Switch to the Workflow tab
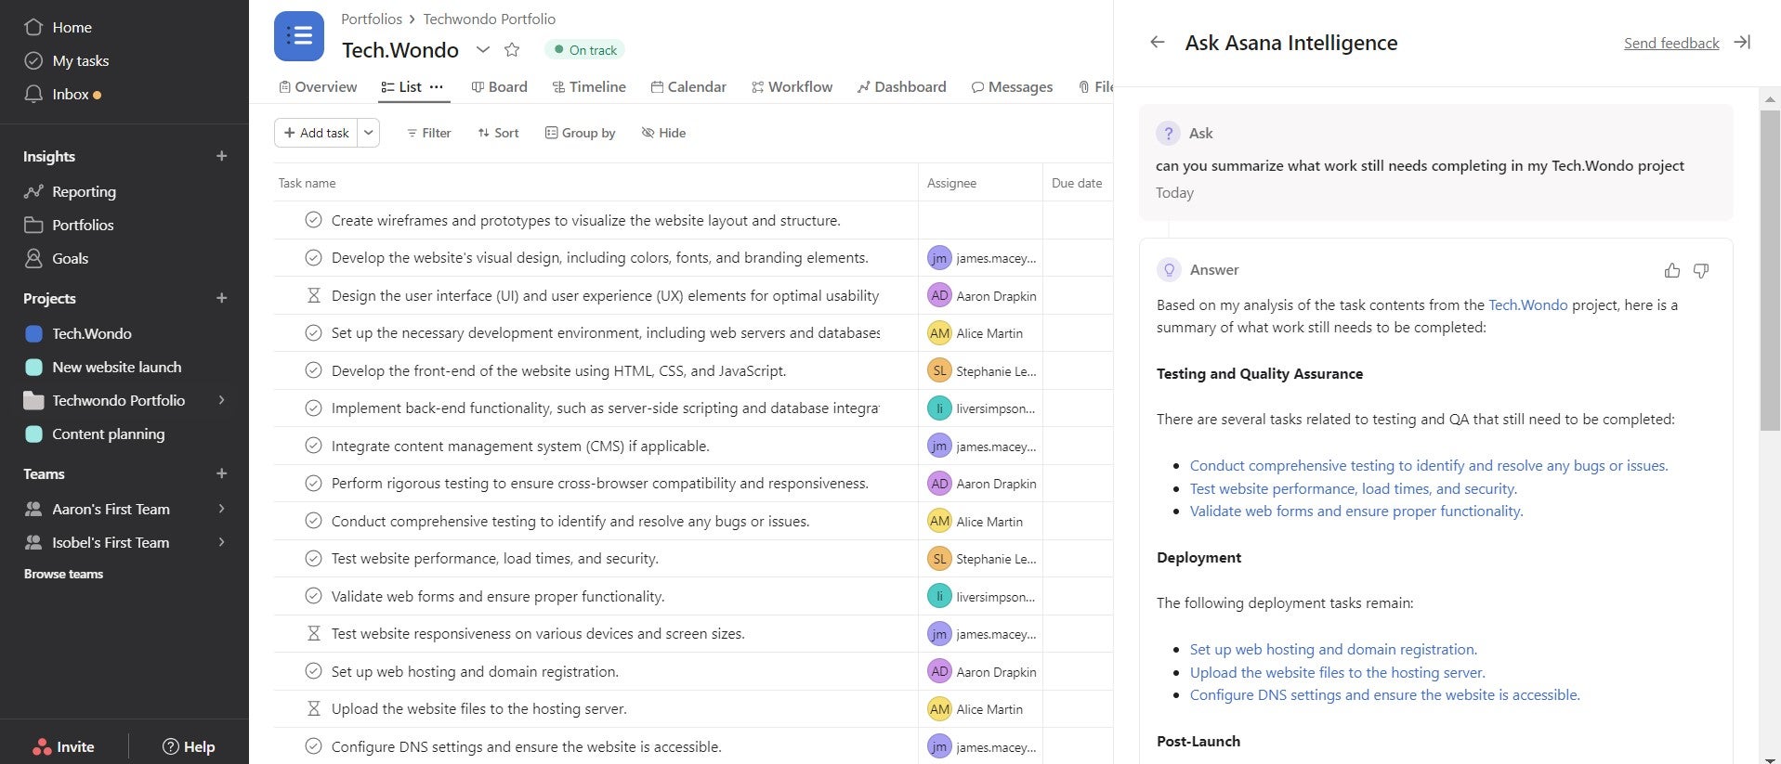This screenshot has width=1781, height=764. pos(792,86)
